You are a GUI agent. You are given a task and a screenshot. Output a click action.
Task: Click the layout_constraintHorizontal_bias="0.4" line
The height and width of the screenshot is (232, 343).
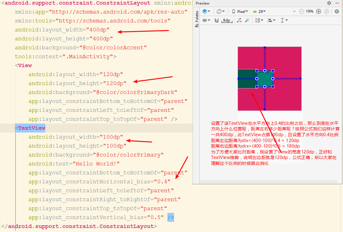[x=99, y=182]
